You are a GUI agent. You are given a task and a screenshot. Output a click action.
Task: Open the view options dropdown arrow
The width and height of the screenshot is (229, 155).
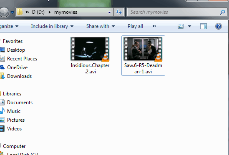pyautogui.click(x=189, y=26)
